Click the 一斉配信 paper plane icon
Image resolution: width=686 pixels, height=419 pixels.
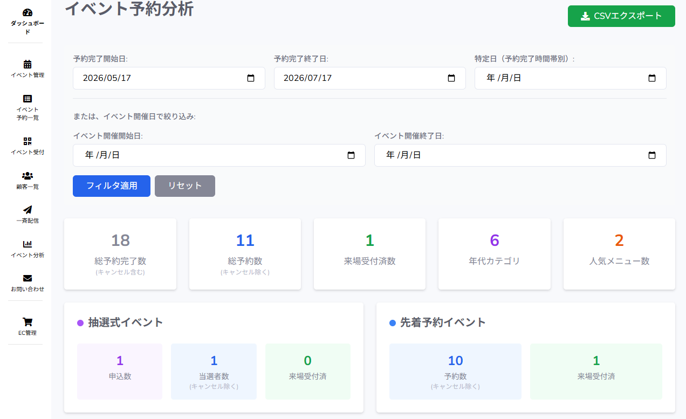coord(28,210)
